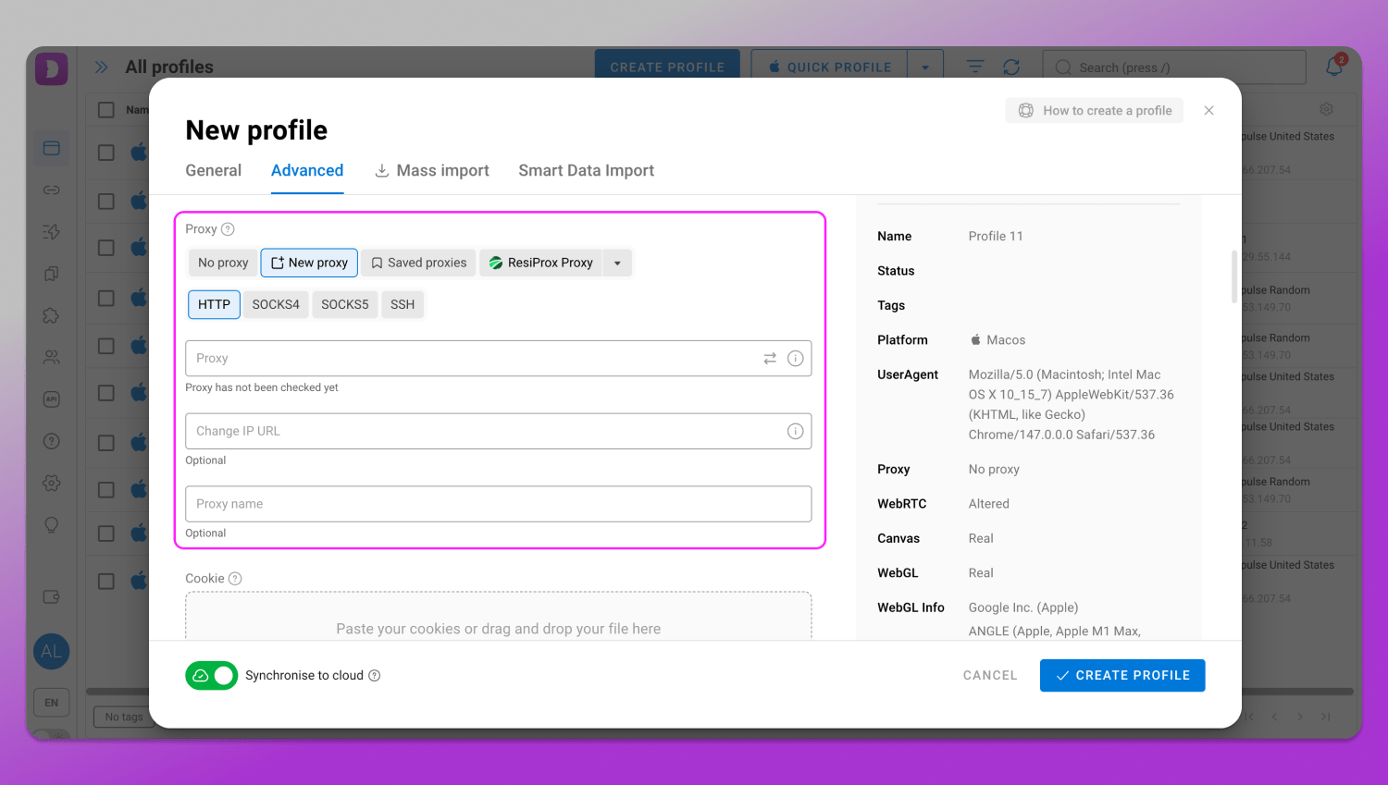Click the ResiProx Proxy button
The width and height of the screenshot is (1388, 785).
541,263
